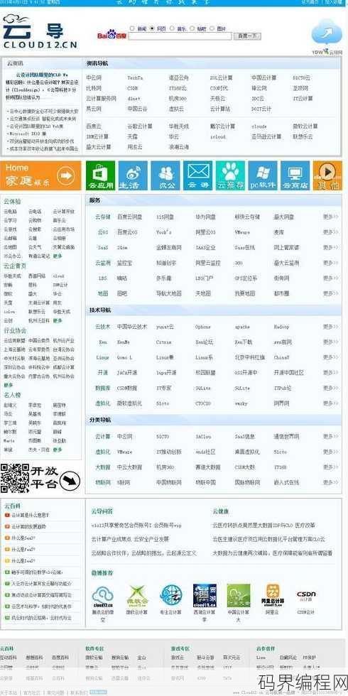The height and width of the screenshot is (696, 348).
Task: Open the 北京中科红旗 link
Action: pos(250,357)
